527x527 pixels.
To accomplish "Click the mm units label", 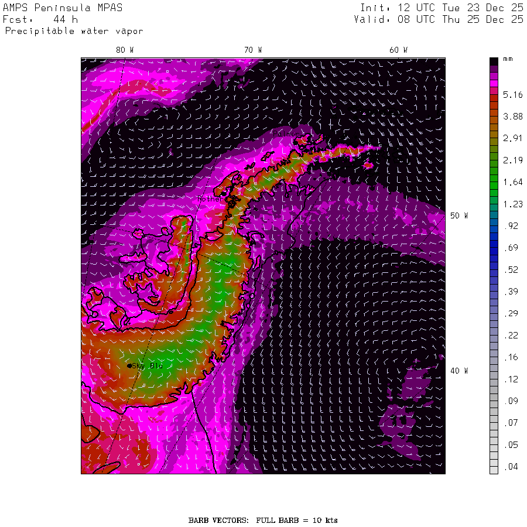I will [x=508, y=59].
